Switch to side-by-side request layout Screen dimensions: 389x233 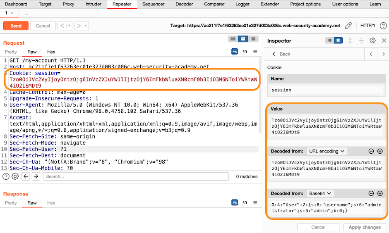tap(233, 39)
